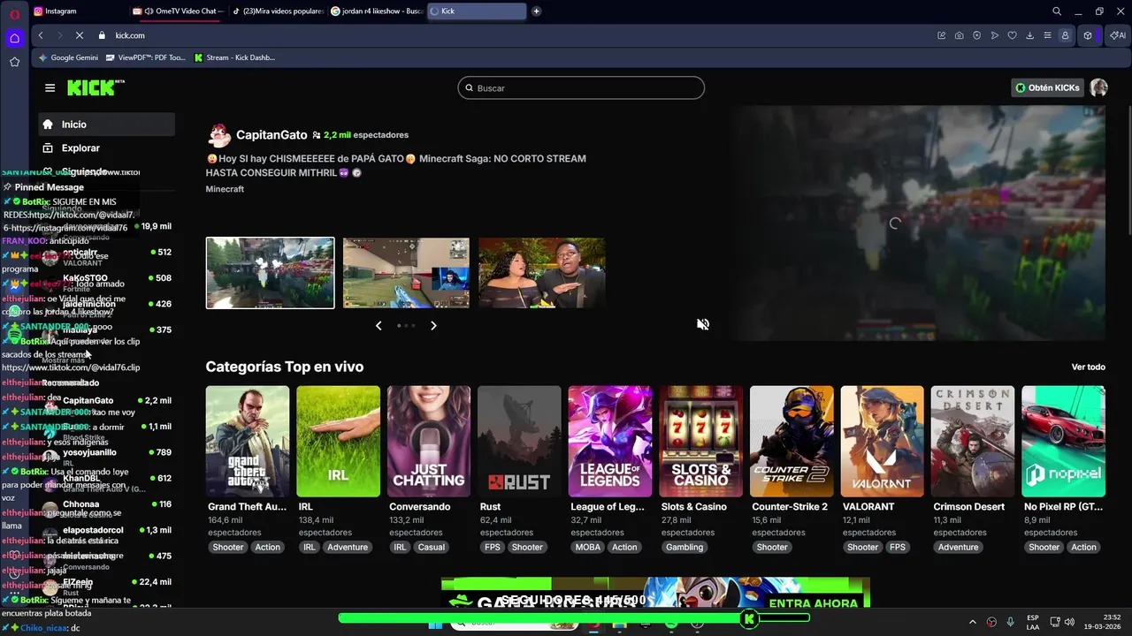Viewport: 1132px width, 636px height.
Task: Switch to jordan r4 likeshow search tab
Action: (x=376, y=11)
